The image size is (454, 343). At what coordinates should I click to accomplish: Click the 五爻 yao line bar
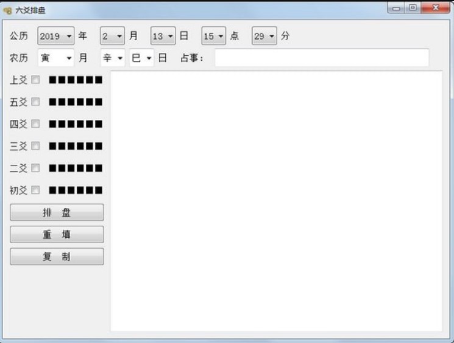click(x=76, y=102)
